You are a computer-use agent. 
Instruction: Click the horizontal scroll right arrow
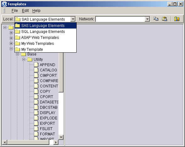(56, 142)
